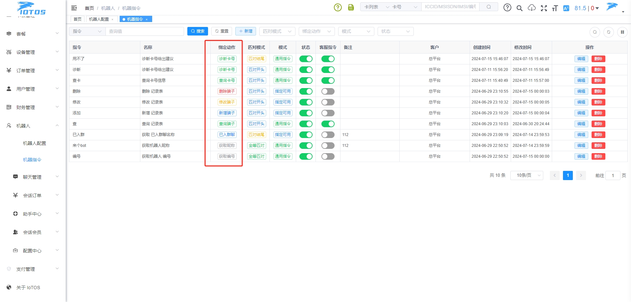Click the 新增 add button

coord(245,31)
